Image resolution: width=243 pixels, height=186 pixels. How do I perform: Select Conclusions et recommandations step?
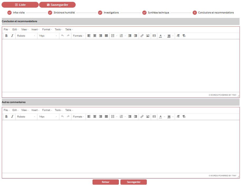pos(213,13)
